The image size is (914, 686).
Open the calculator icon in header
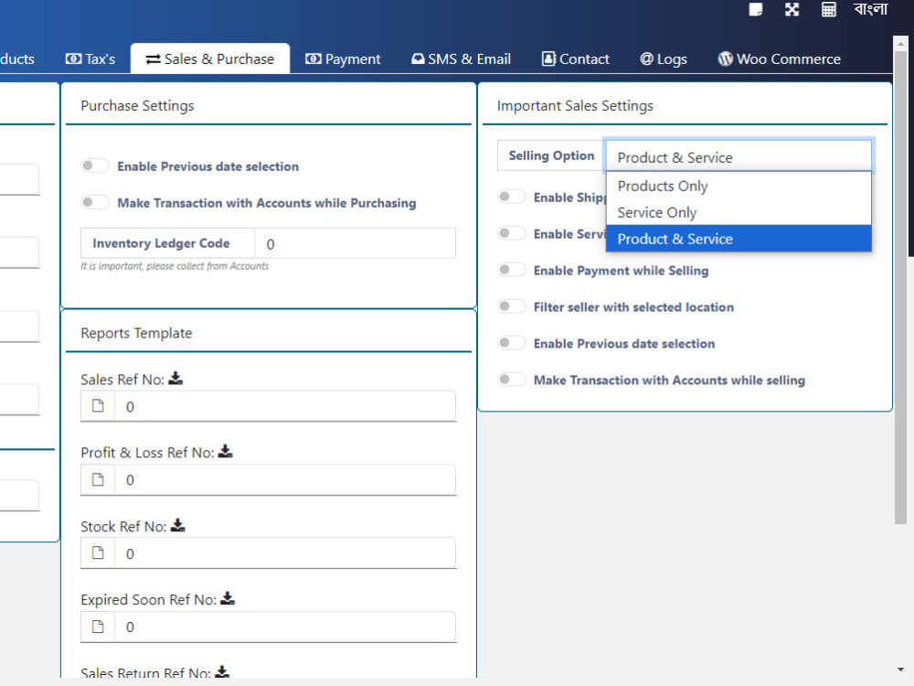tap(828, 9)
